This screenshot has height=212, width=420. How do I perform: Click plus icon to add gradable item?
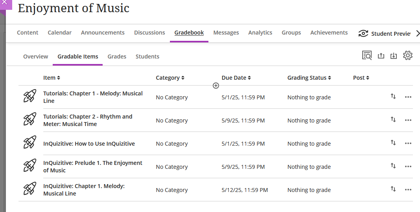216,86
